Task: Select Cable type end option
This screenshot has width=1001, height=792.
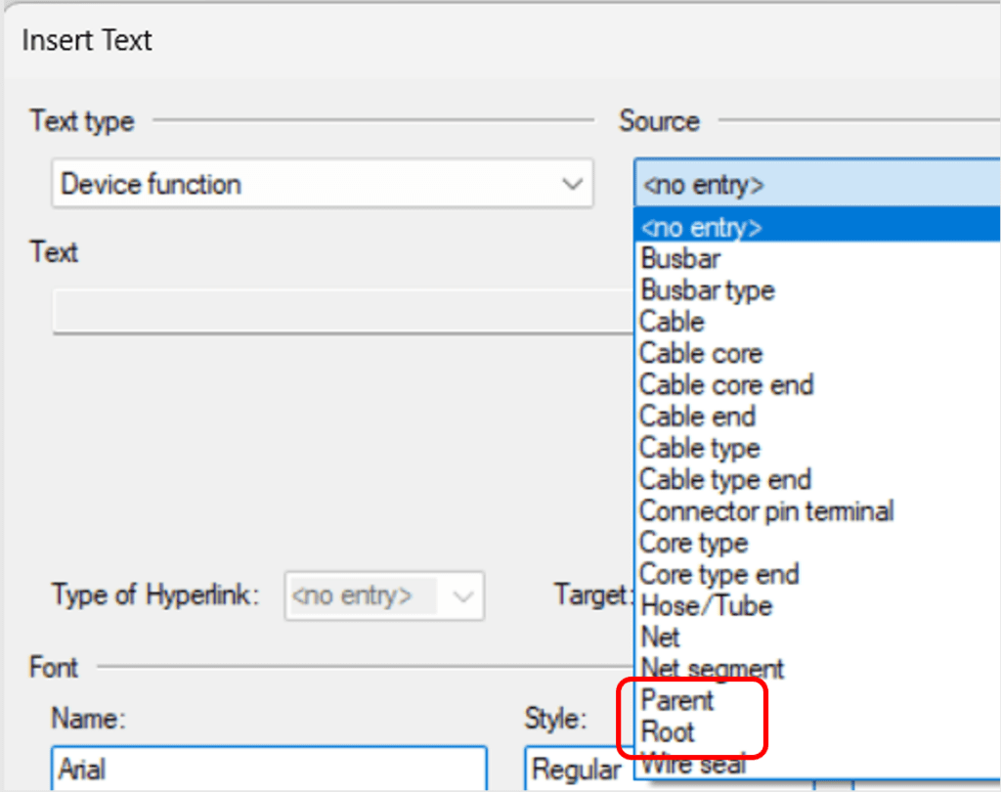Action: pyautogui.click(x=724, y=479)
